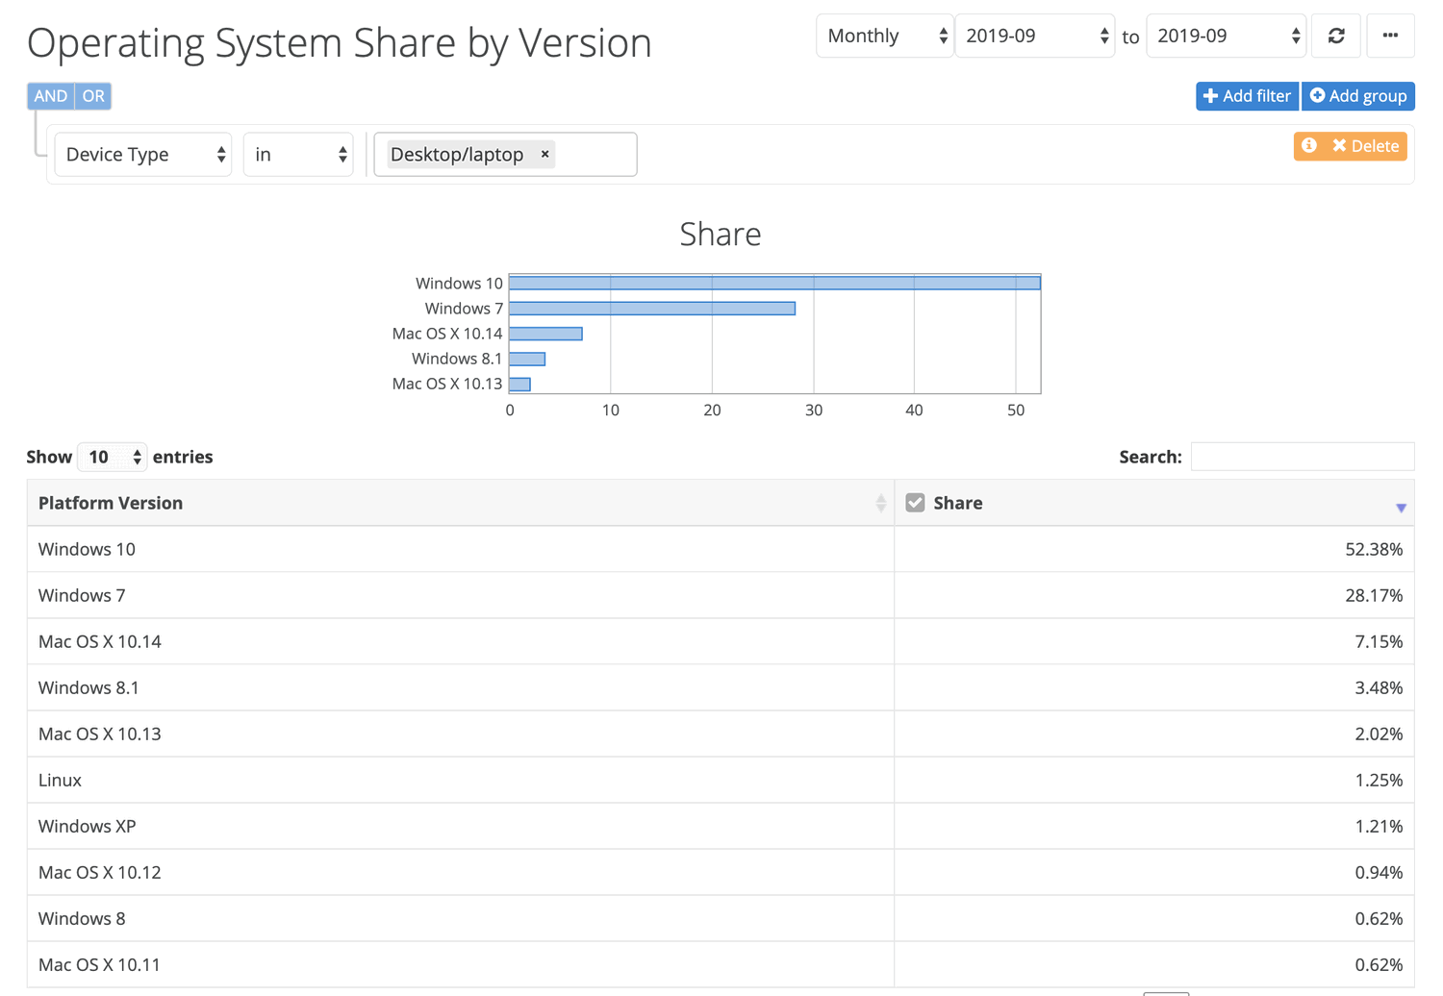The width and height of the screenshot is (1443, 996).
Task: Click the info icon beside Delete
Action: pos(1308,145)
